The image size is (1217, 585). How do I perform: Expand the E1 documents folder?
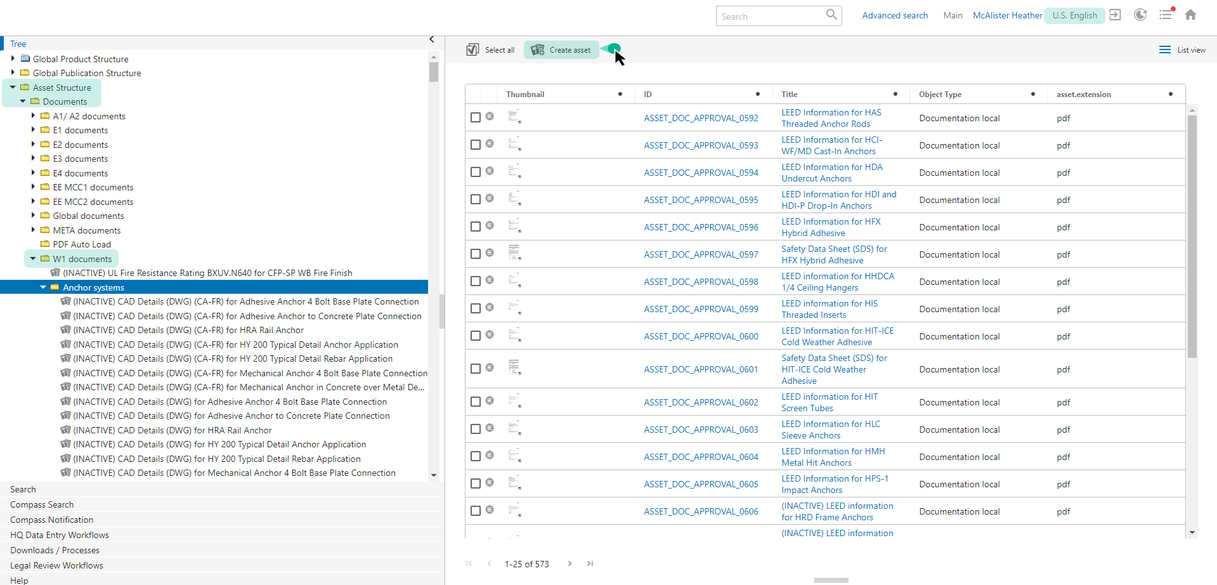(x=33, y=130)
